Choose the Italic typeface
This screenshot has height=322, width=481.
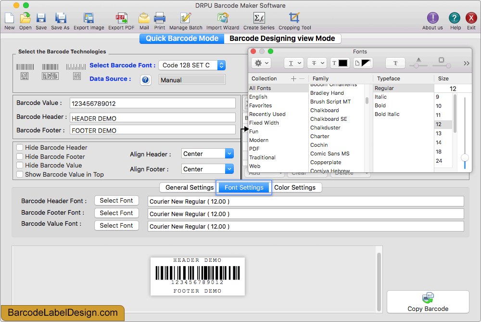[x=380, y=97]
